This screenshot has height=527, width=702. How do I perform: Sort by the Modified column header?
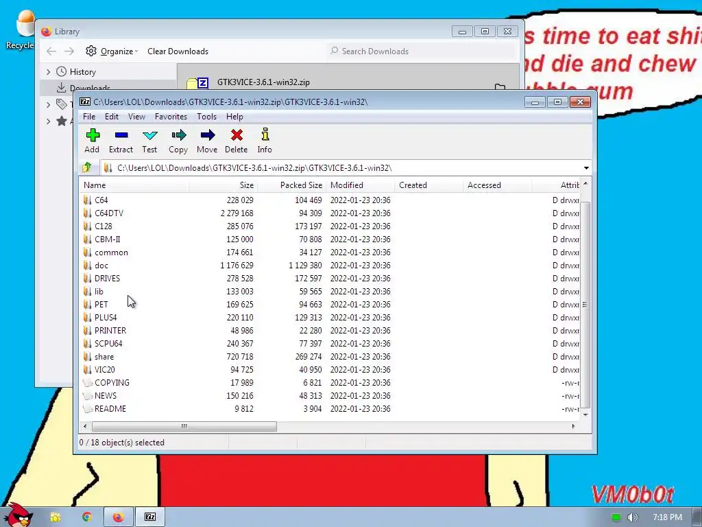pos(361,185)
